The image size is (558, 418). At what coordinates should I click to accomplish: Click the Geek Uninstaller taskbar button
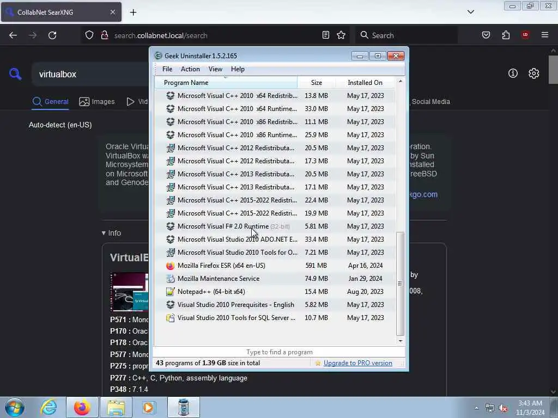point(183,407)
